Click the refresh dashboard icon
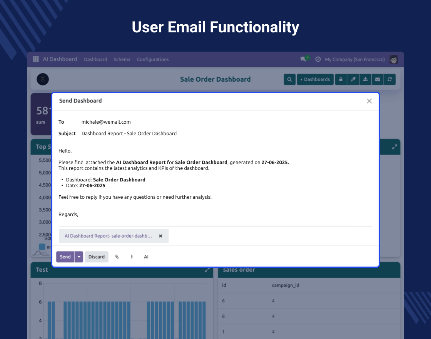Viewport: 431px width, 339px height. (x=390, y=79)
